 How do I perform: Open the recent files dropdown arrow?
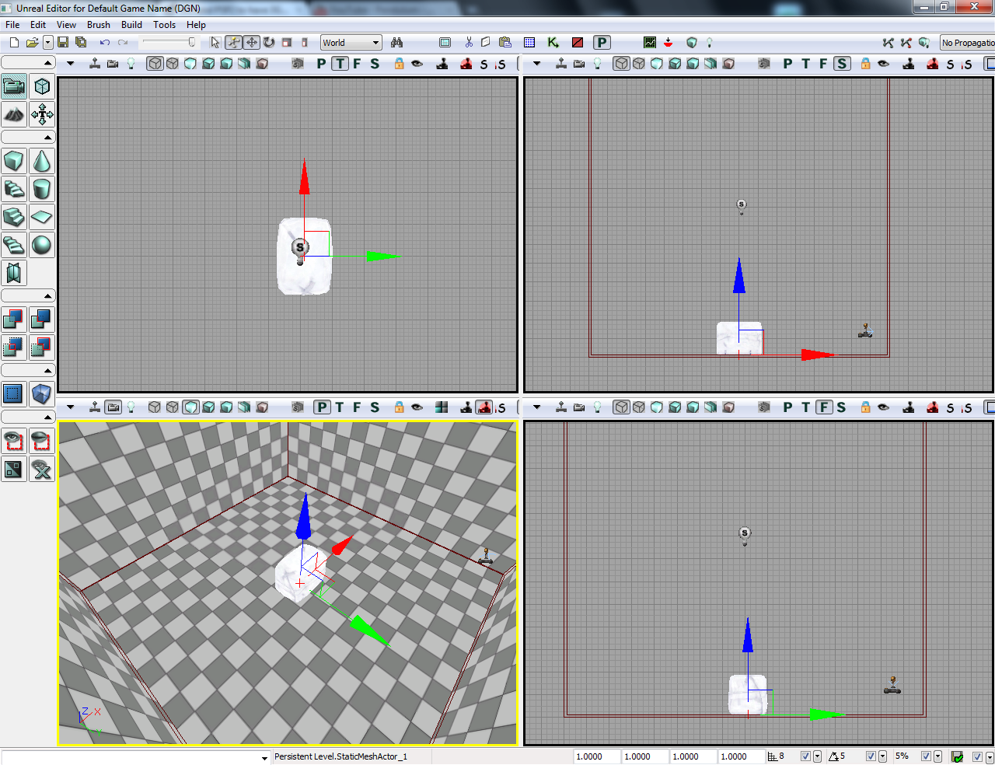[x=48, y=43]
